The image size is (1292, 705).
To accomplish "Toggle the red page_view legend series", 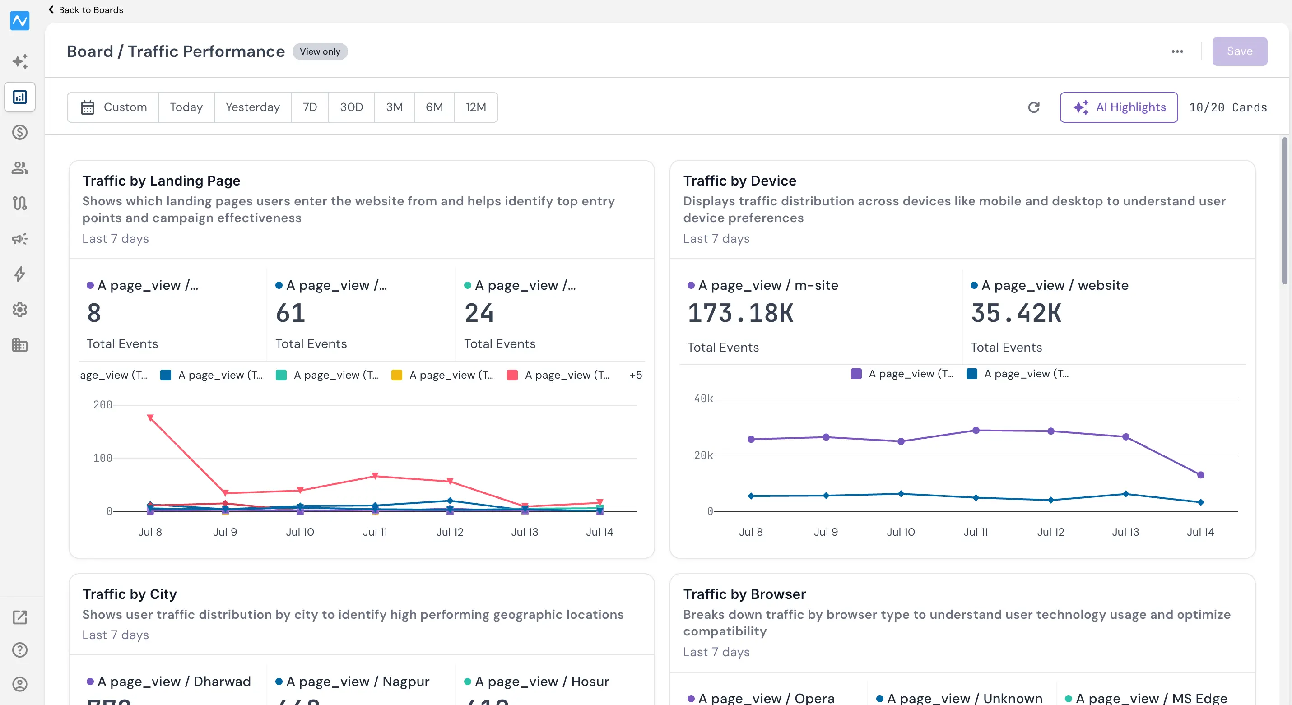I will pos(558,375).
